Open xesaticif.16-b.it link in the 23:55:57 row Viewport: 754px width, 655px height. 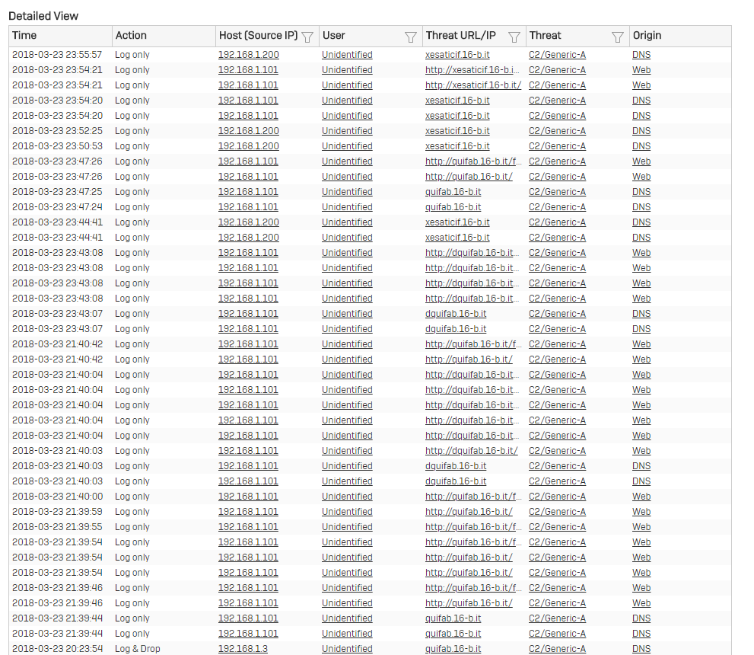pos(457,55)
